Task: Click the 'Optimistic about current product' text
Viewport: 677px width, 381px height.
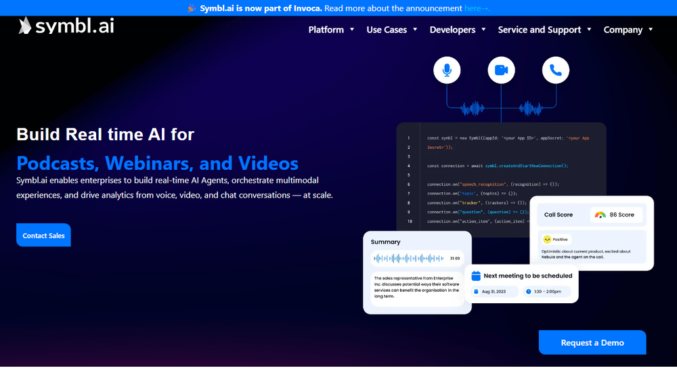Action: click(x=586, y=254)
